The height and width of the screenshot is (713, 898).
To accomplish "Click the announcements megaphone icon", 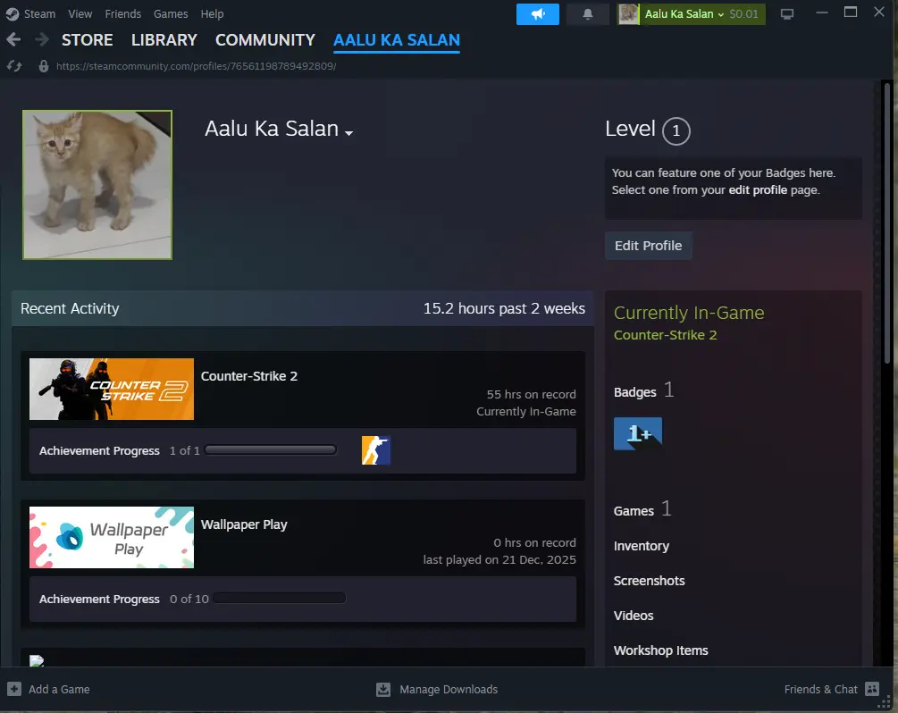I will [537, 14].
